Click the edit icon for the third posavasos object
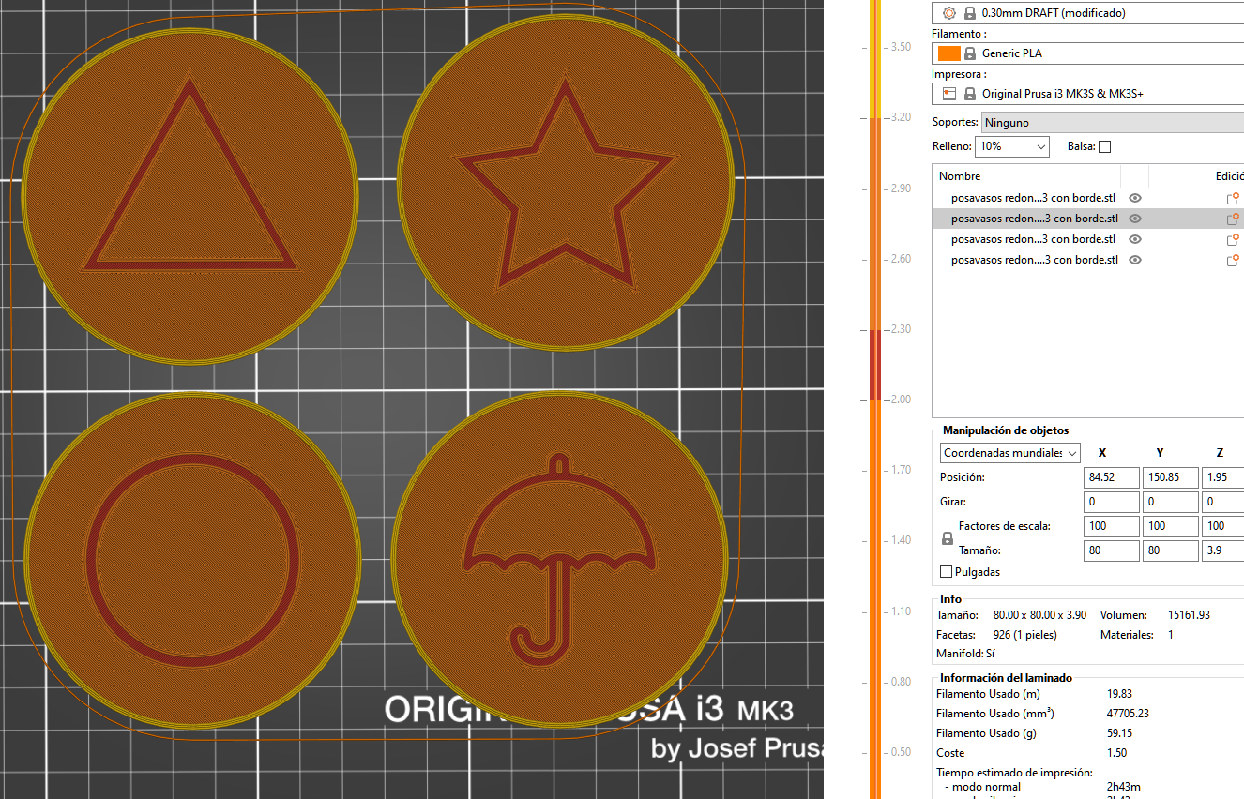 click(x=1233, y=239)
